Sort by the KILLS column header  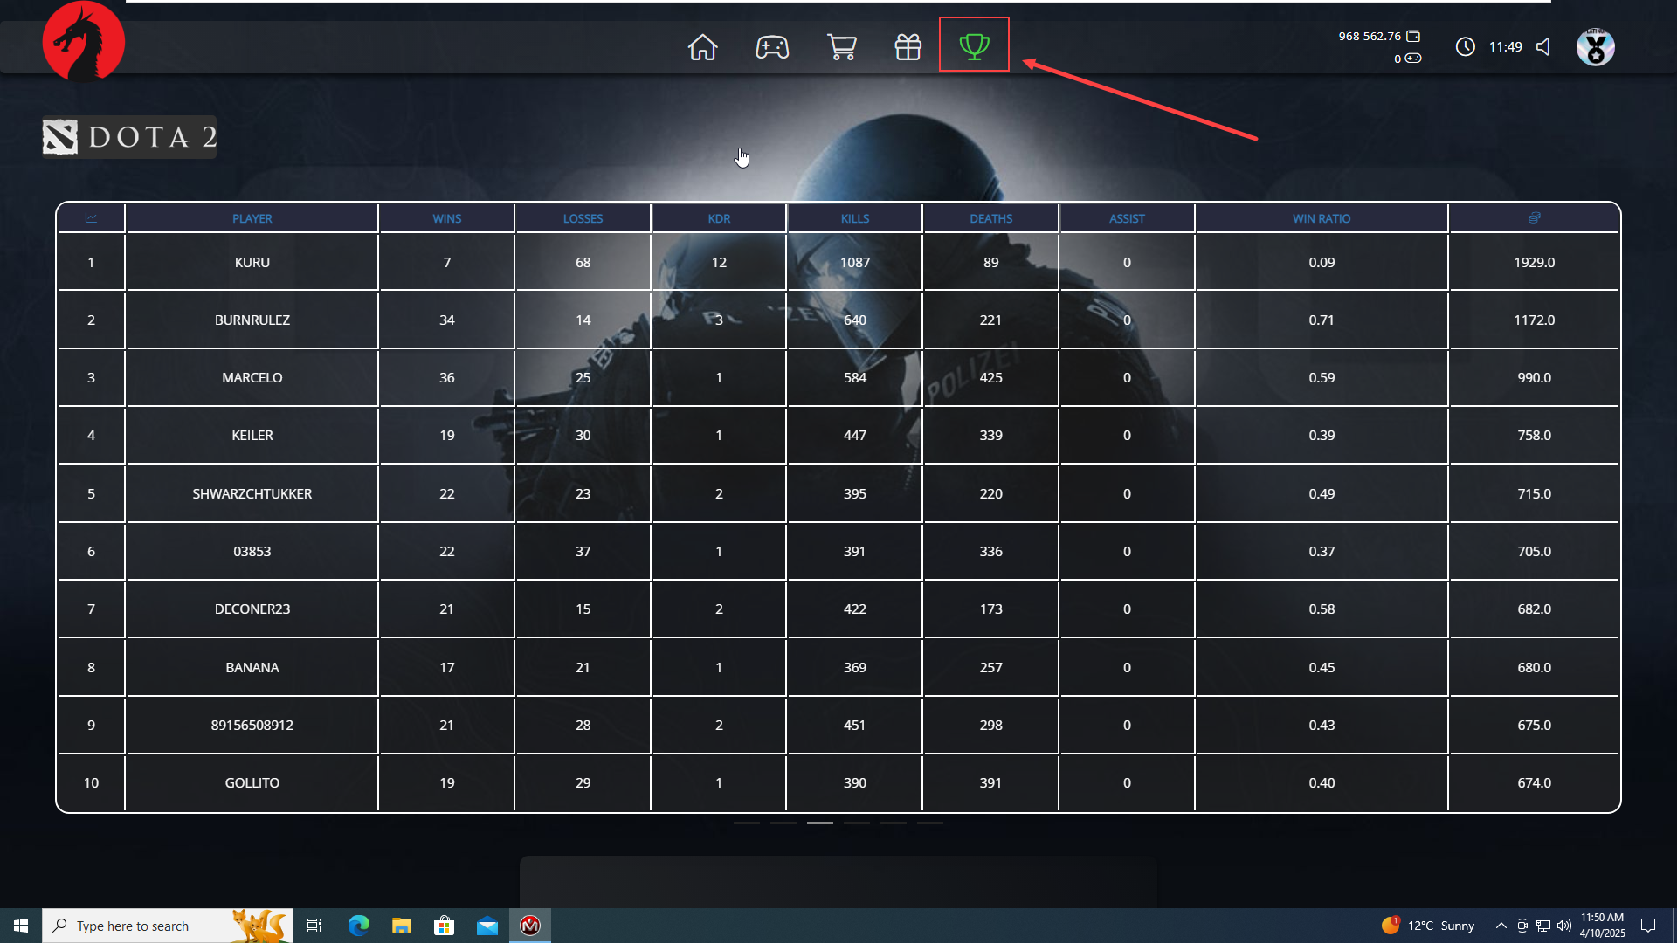[854, 218]
